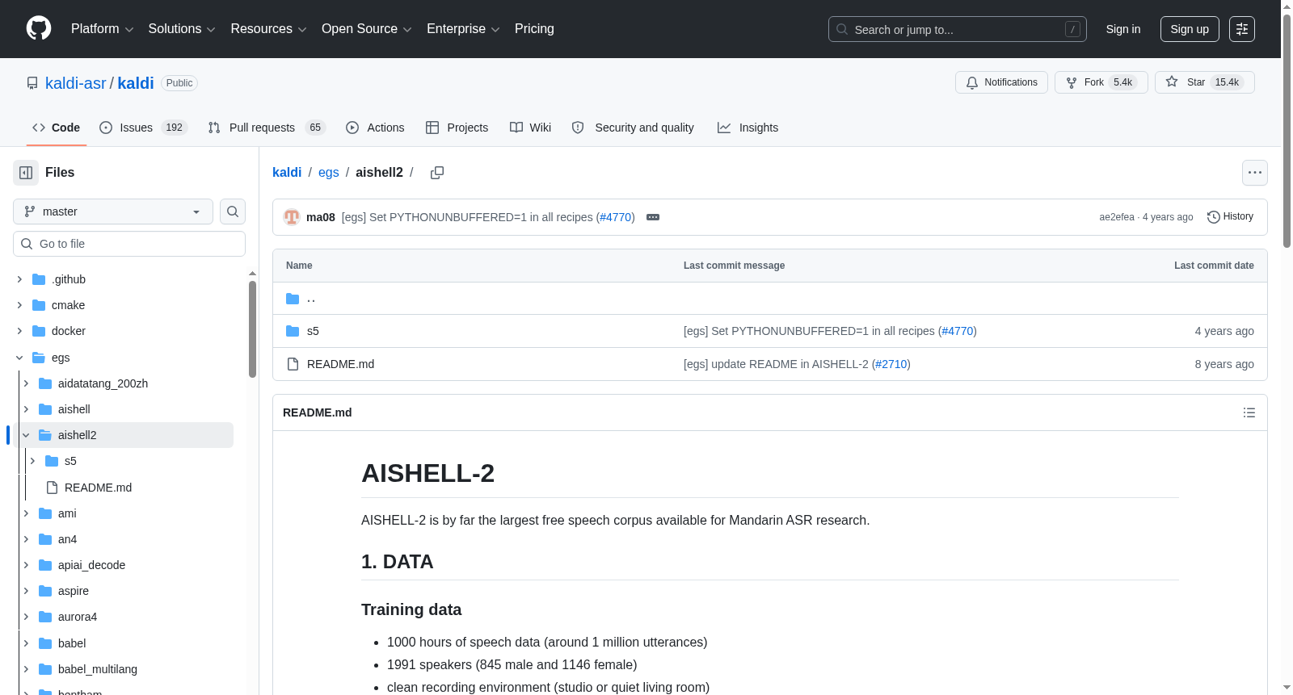Show the full commit message ellipsis
This screenshot has height=695, width=1293.
click(x=653, y=217)
